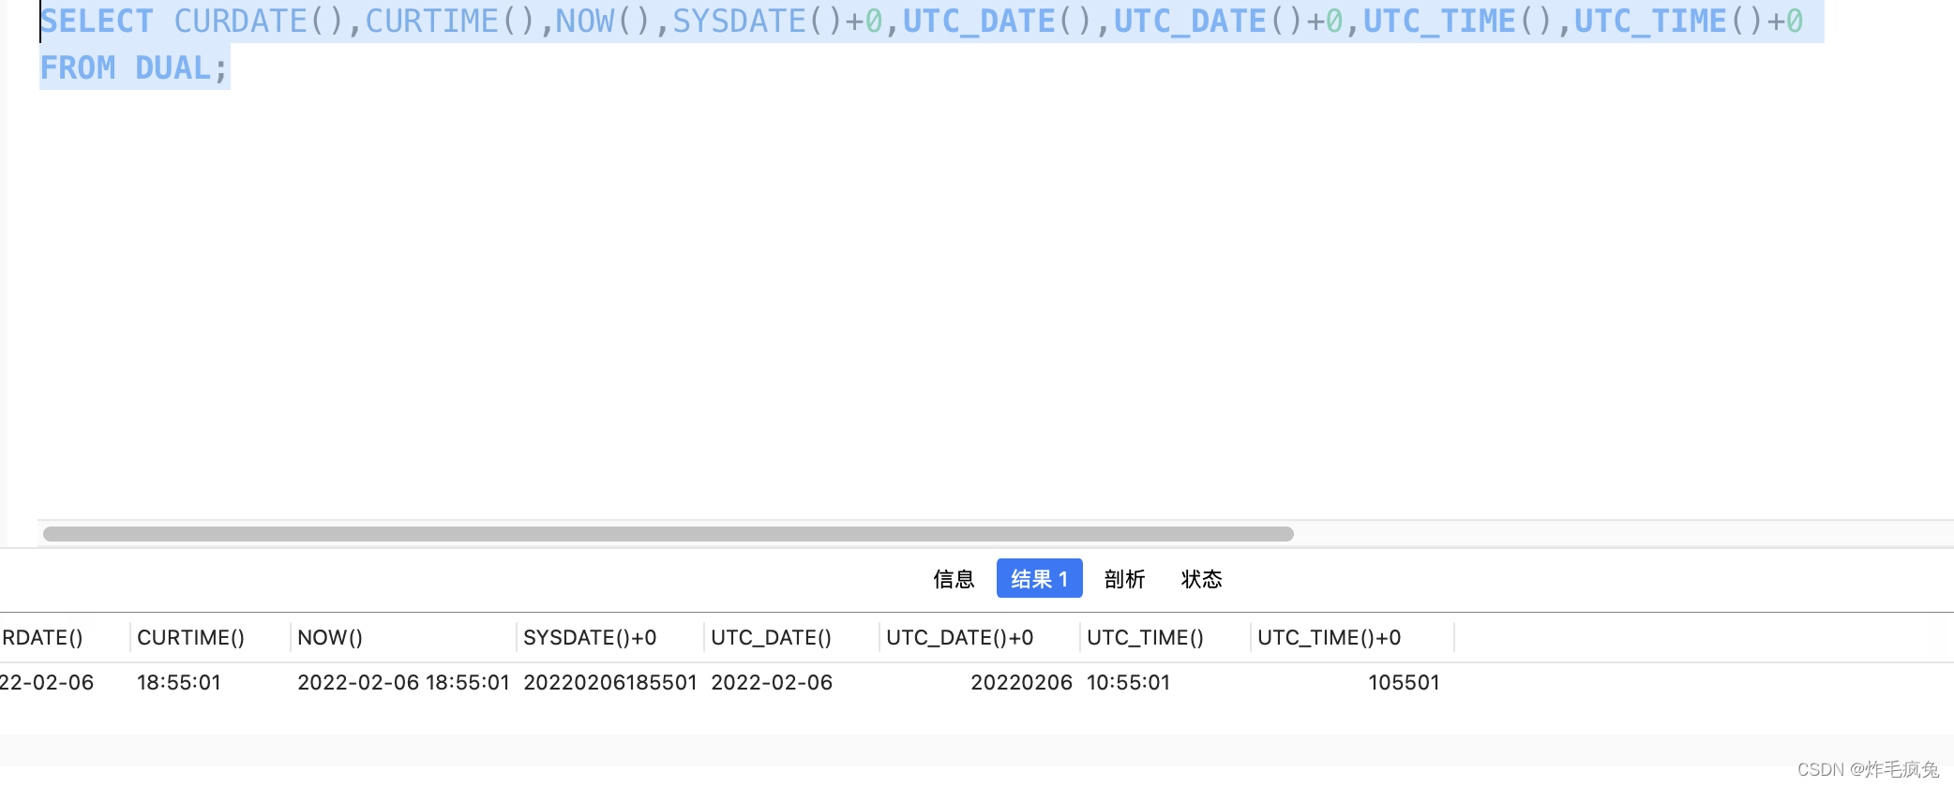
Task: Select the CURTIME() column header
Action: click(x=210, y=638)
